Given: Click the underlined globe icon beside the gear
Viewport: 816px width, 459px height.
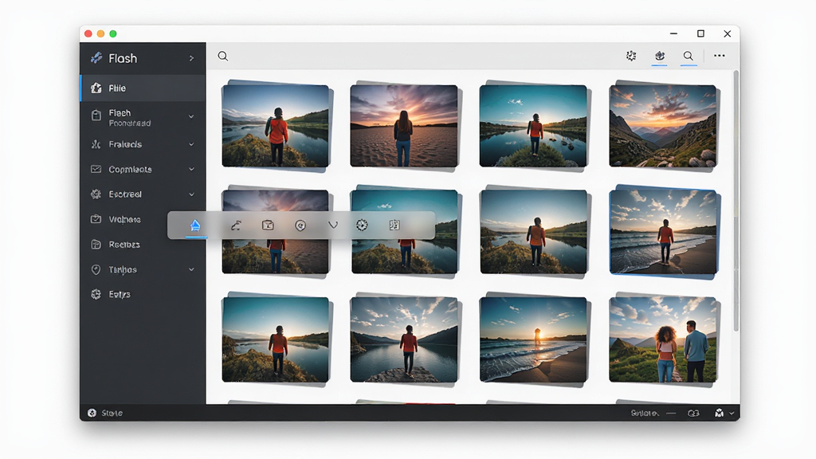Looking at the screenshot, I should [660, 56].
